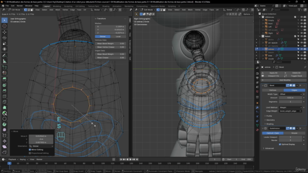Expand the Profile section
Screen dimensions: 308x173
click(269, 116)
